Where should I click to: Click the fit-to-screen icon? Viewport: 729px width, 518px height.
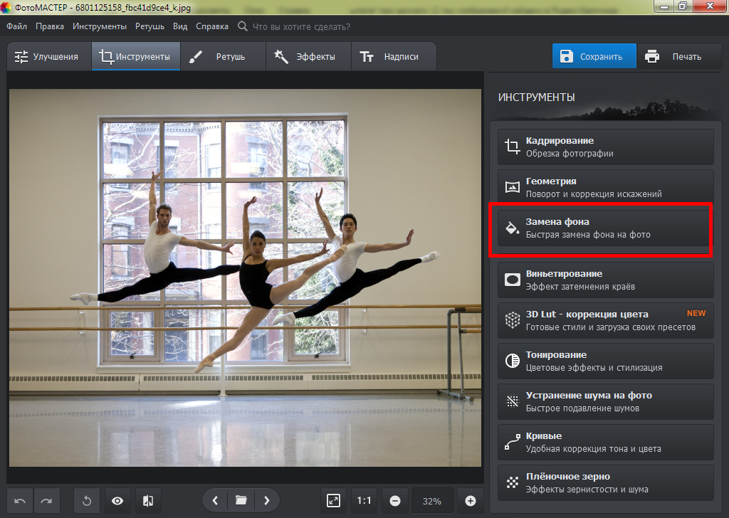tap(333, 501)
